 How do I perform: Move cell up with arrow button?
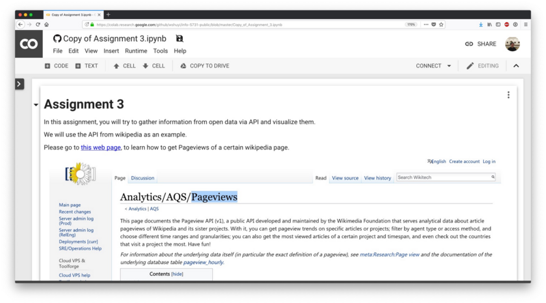pos(124,66)
